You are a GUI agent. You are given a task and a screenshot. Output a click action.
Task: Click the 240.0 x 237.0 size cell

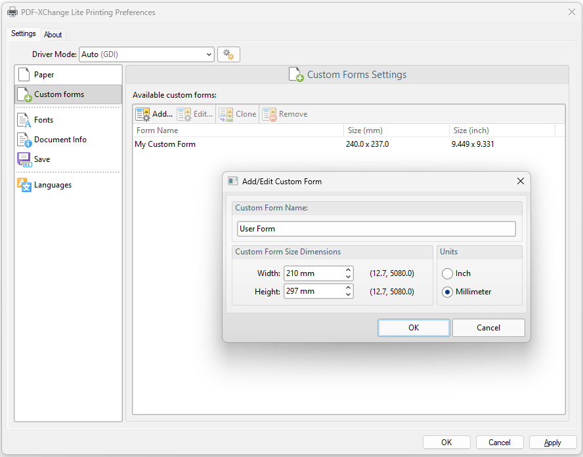click(x=368, y=144)
